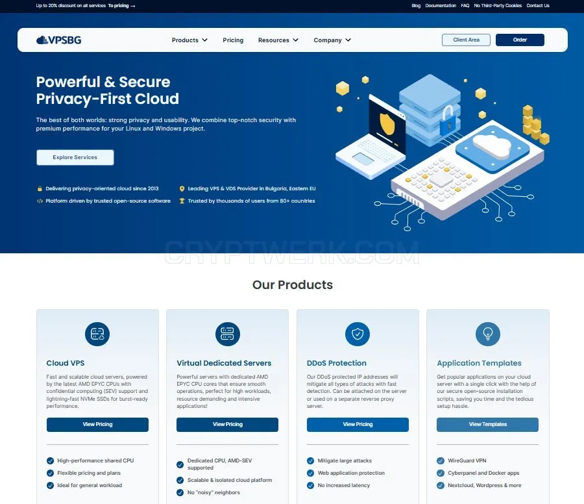Click the checkmark next to 'Mitigate large attacks'
Viewport: 584px width, 504px height.
(311, 460)
